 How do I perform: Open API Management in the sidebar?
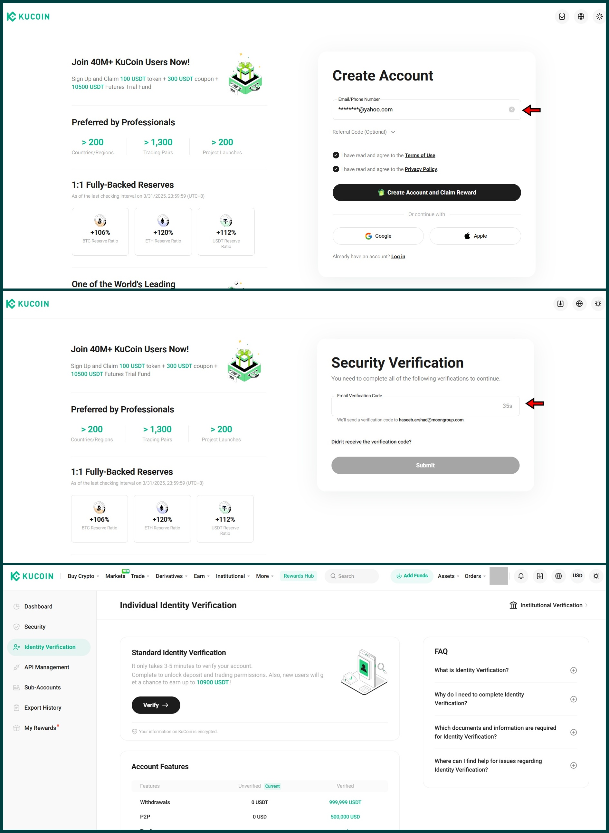(49, 667)
